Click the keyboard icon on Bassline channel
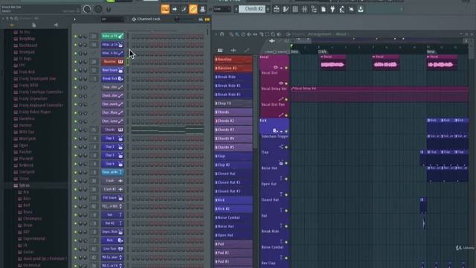The height and width of the screenshot is (268, 476). coord(120,62)
